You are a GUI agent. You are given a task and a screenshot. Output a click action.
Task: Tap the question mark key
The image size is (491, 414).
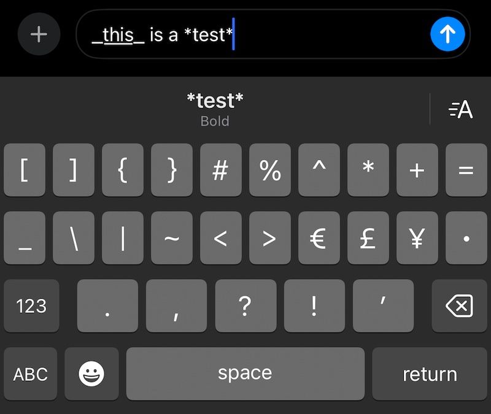(x=245, y=305)
